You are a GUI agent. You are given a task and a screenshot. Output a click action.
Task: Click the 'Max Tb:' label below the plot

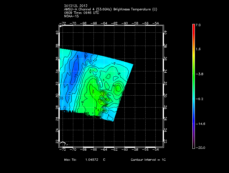71,160
